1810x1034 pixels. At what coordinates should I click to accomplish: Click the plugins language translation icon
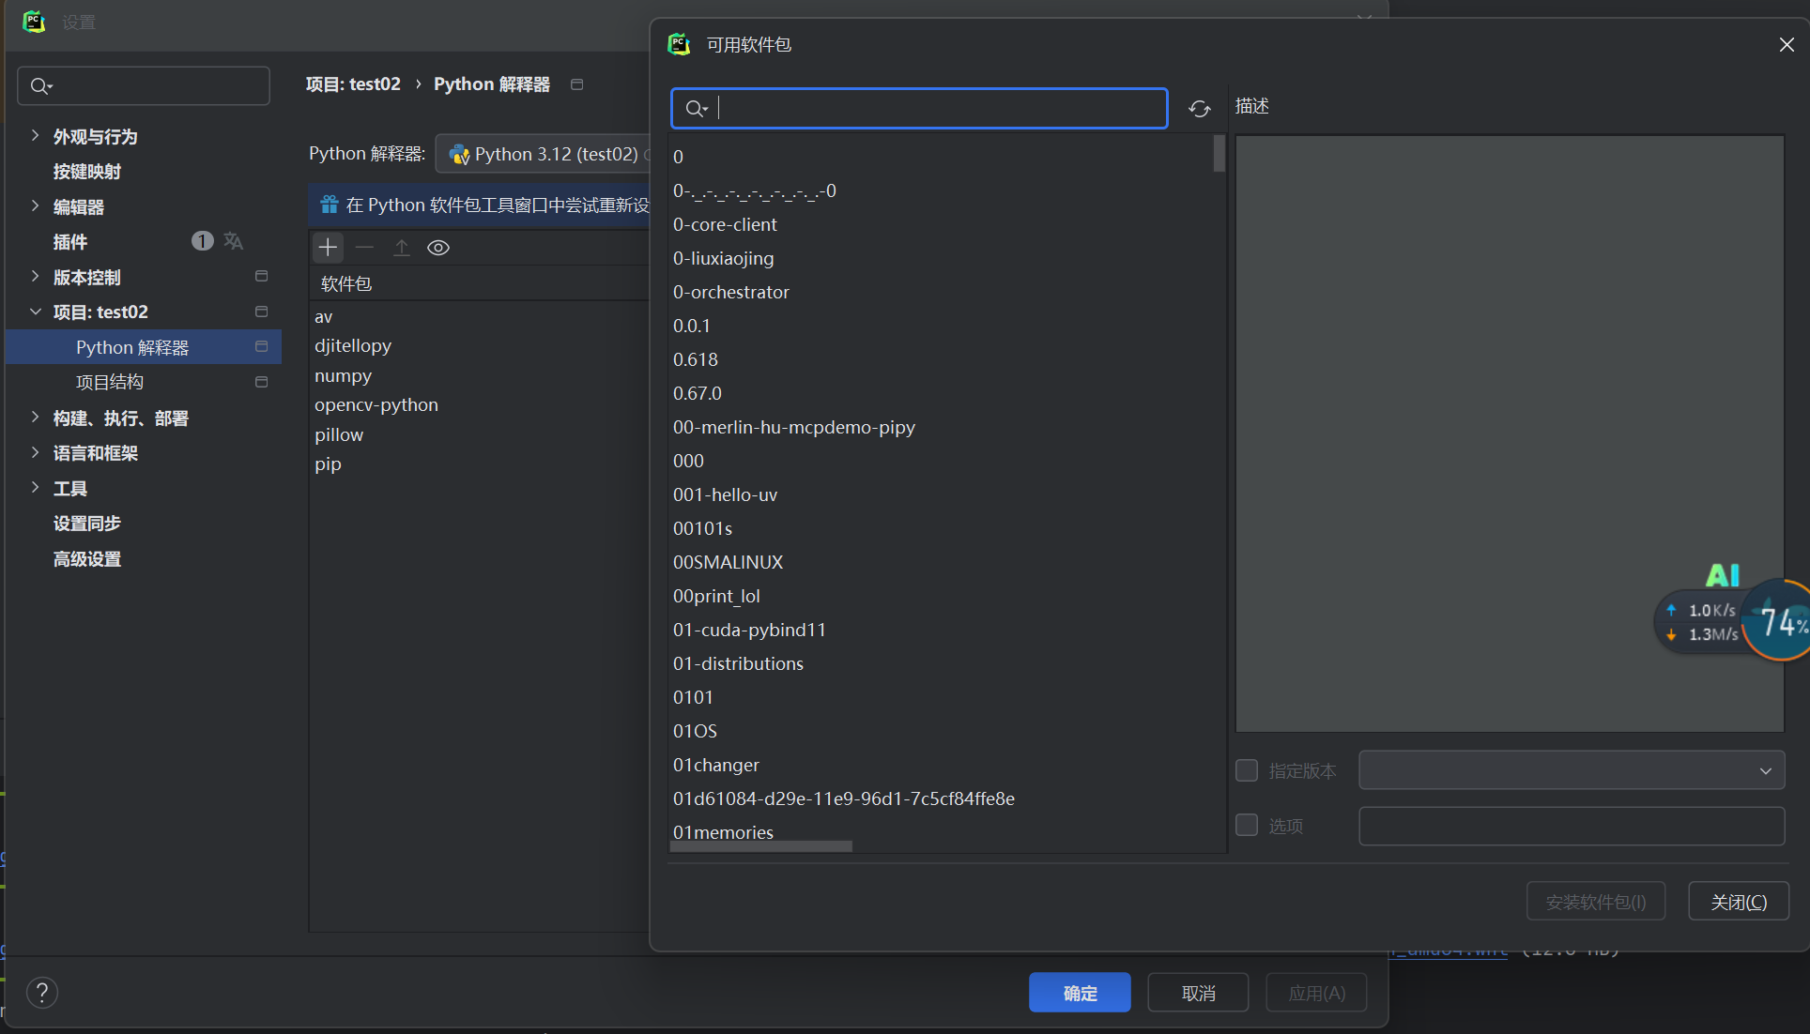pos(234,241)
